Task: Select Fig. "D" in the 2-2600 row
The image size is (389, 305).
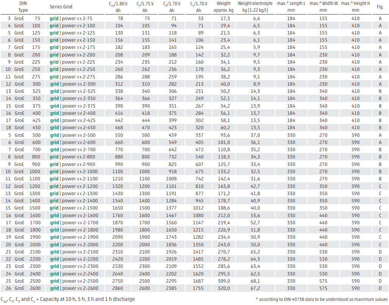Action: (x=380, y=288)
